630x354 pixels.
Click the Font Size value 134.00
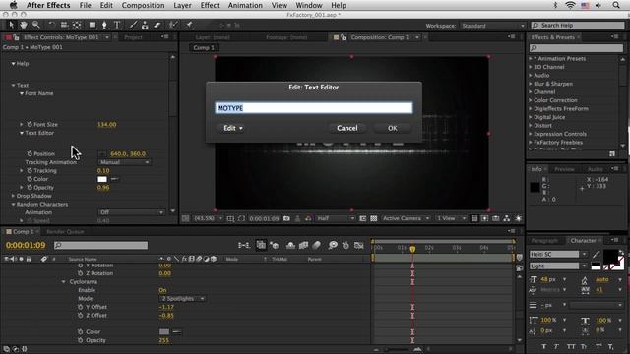coord(107,125)
